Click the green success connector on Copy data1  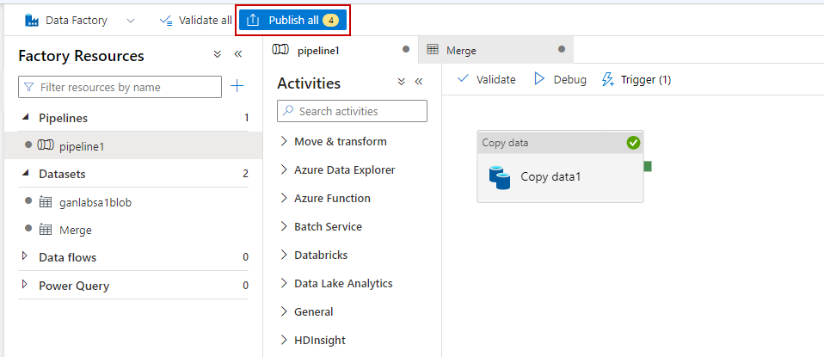(x=648, y=166)
